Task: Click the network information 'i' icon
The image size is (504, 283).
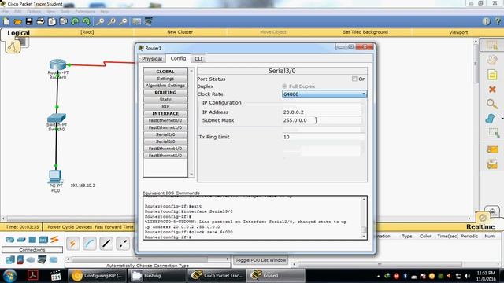Action: (x=487, y=21)
